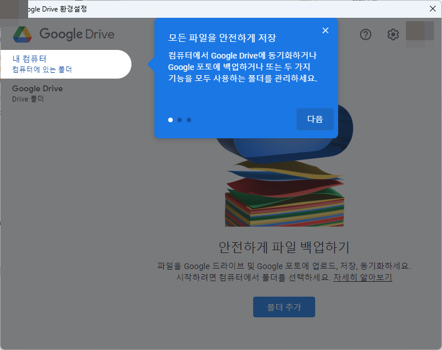Open help via the question mark icon
The image size is (442, 350).
tap(366, 34)
